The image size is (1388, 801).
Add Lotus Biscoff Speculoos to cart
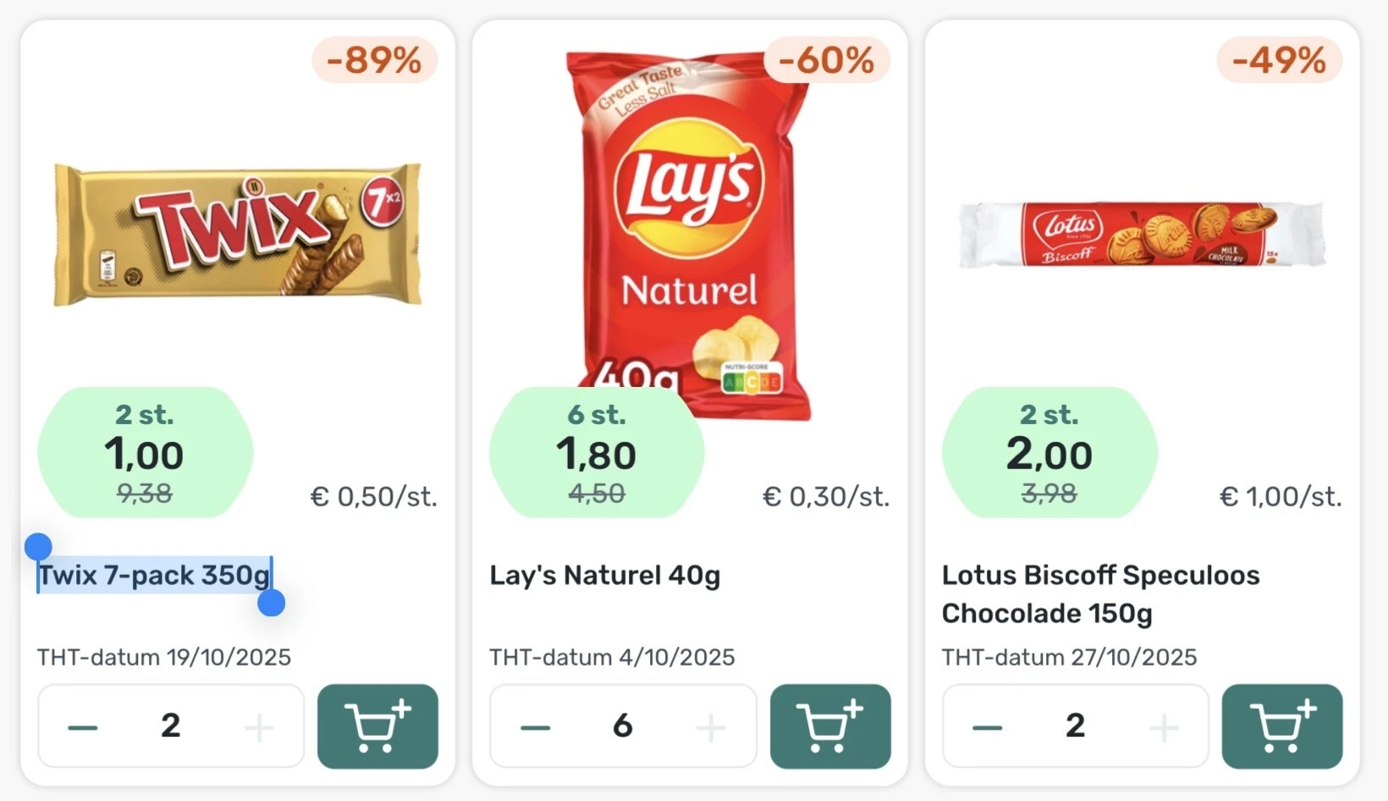tap(1281, 726)
